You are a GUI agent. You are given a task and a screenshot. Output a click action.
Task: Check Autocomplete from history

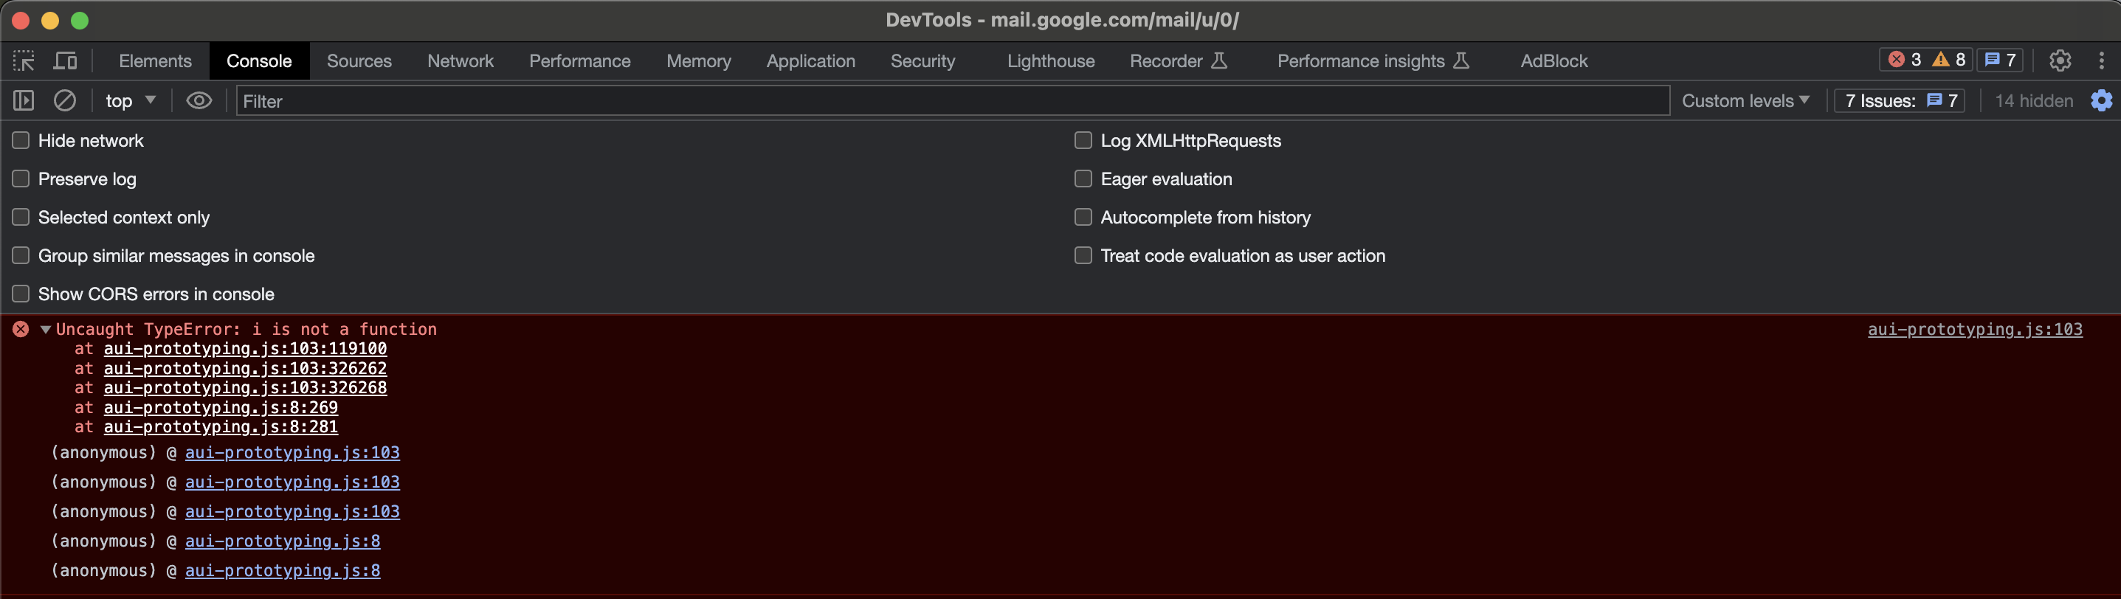(x=1083, y=217)
